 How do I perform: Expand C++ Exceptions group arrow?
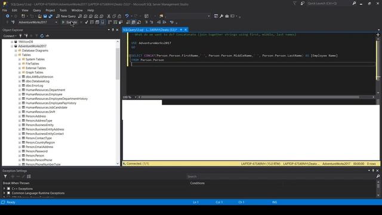(4, 189)
